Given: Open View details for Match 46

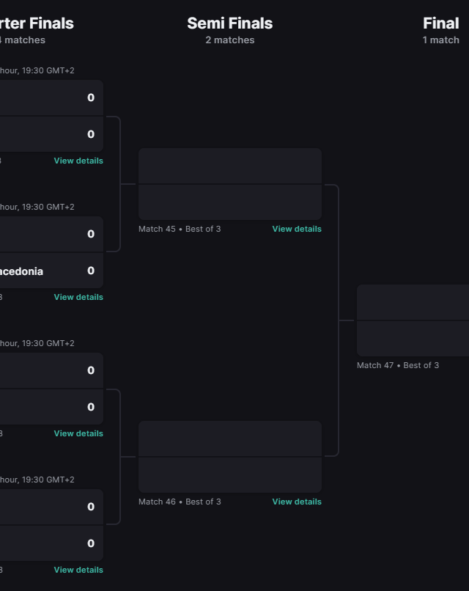Looking at the screenshot, I should pos(297,502).
